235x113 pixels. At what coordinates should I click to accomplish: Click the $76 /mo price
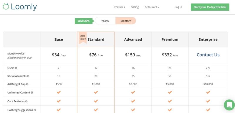[96, 55]
